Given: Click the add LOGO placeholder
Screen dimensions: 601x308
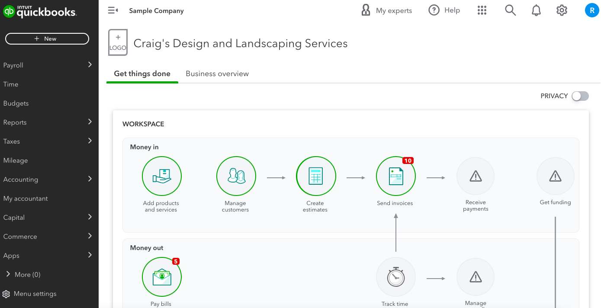Looking at the screenshot, I should point(118,43).
